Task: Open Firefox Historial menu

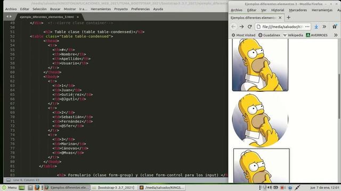Action: point(278,10)
